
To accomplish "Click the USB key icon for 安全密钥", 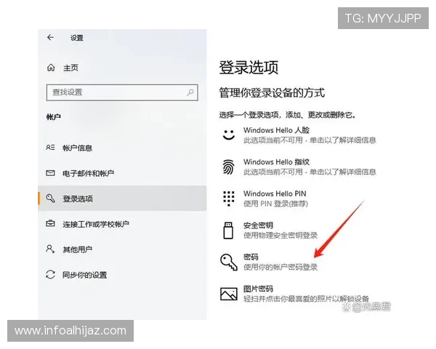I will click(228, 230).
